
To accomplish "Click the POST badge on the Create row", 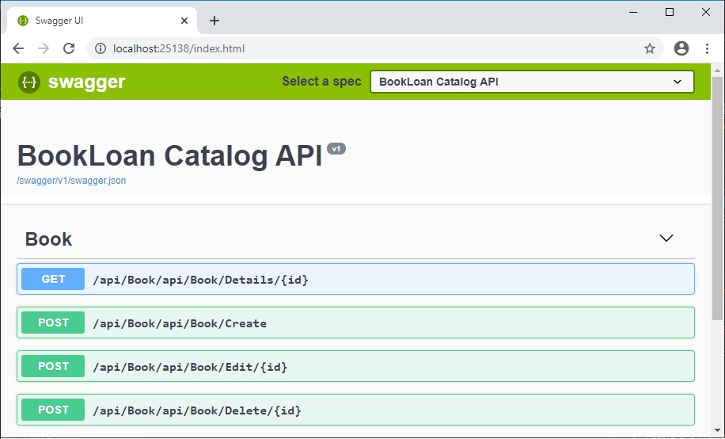I will [53, 323].
